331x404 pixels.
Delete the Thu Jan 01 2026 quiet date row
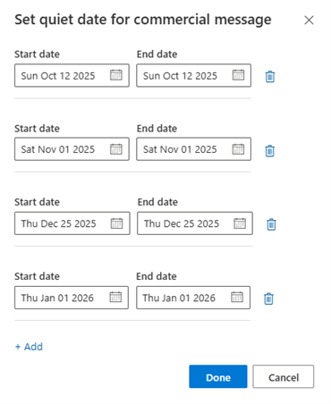(x=268, y=299)
